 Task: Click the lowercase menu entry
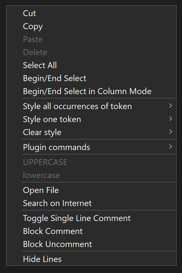click(41, 175)
